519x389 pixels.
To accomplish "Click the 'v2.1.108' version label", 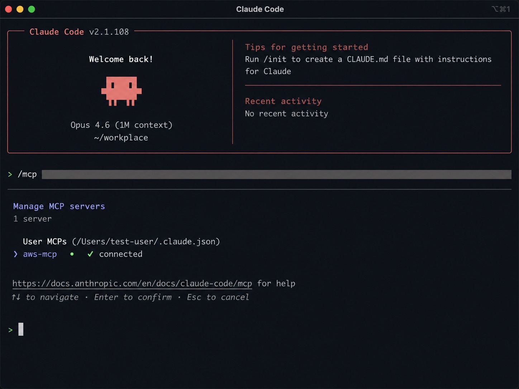I will click(109, 32).
